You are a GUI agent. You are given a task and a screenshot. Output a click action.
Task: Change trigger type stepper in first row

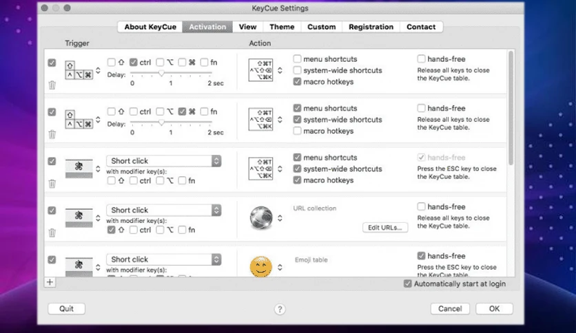point(98,70)
